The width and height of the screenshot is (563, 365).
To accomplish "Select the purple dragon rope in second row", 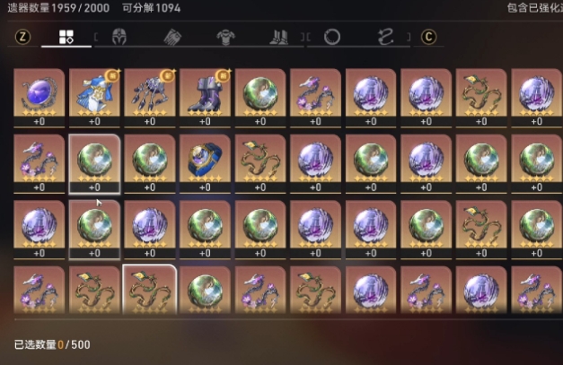I will pos(40,164).
